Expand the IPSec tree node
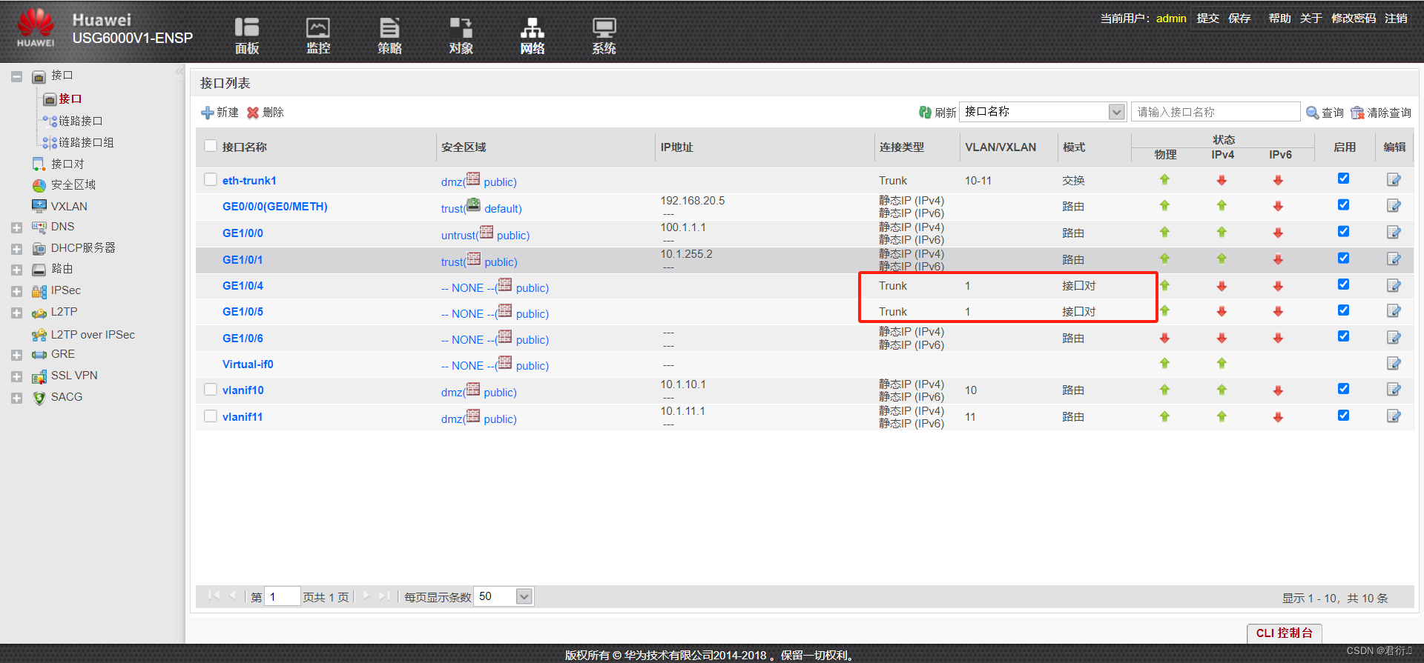Viewport: 1424px width, 663px height. tap(16, 292)
